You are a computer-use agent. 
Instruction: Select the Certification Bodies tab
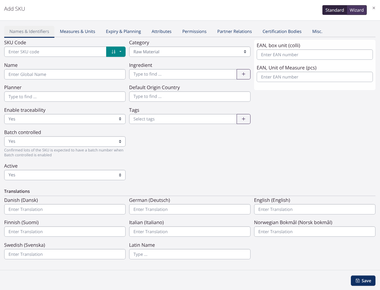tap(282, 31)
